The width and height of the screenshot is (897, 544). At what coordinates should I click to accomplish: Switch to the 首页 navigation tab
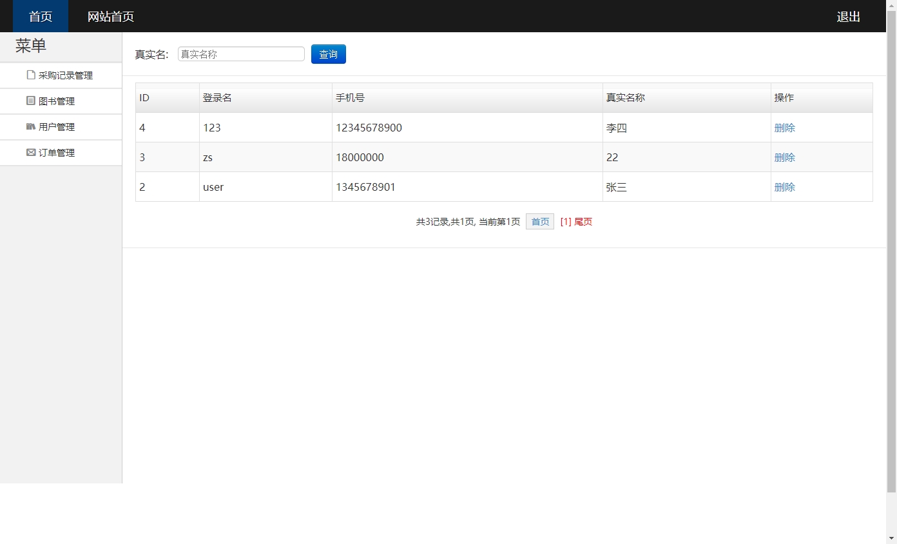coord(40,16)
